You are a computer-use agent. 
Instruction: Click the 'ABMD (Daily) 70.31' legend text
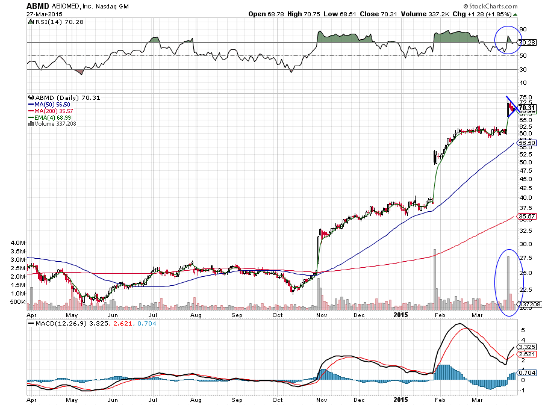coord(67,97)
